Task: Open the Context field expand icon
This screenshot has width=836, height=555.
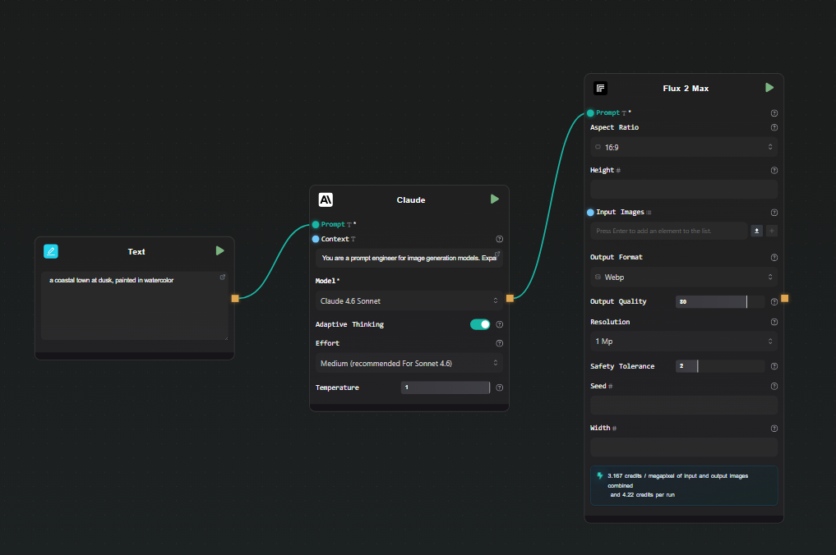Action: click(x=498, y=253)
